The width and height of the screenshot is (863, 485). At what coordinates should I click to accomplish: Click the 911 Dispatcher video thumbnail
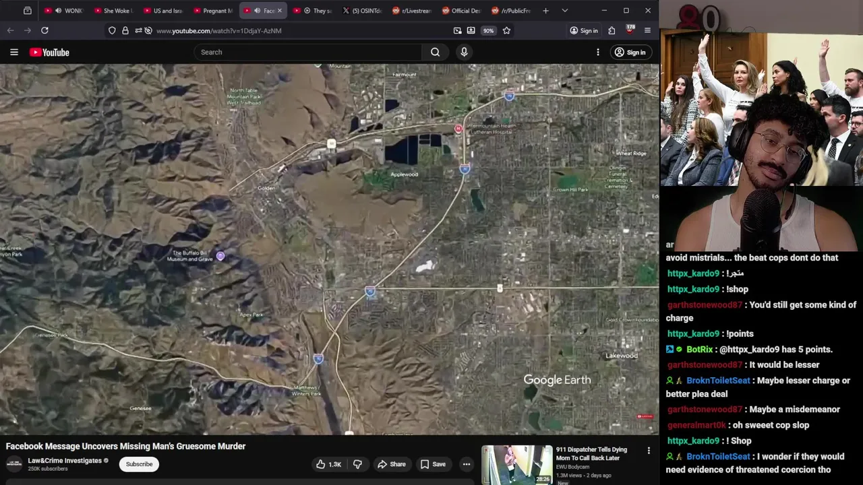click(x=516, y=465)
